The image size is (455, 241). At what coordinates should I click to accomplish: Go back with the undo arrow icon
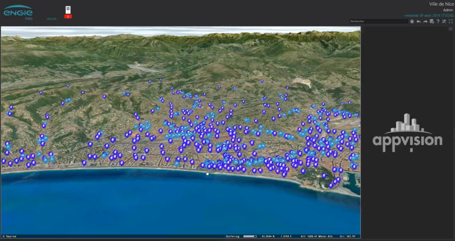click(419, 21)
